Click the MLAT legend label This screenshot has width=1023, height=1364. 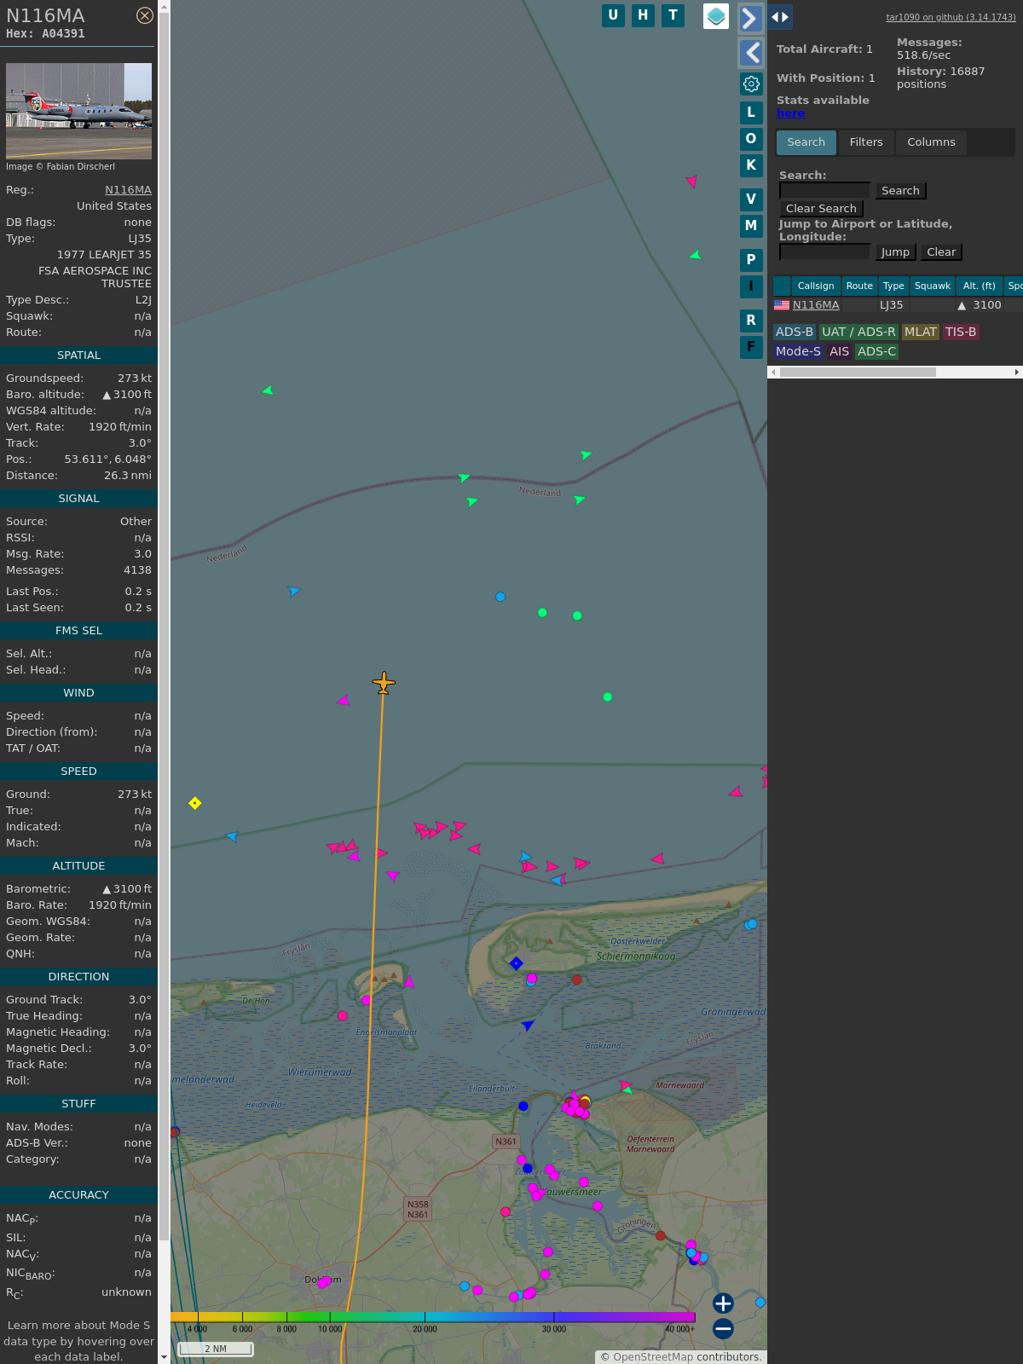[x=921, y=332]
